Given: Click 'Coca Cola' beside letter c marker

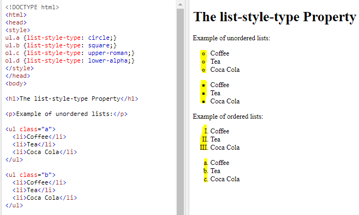Looking at the screenshot, I should pos(225,179).
